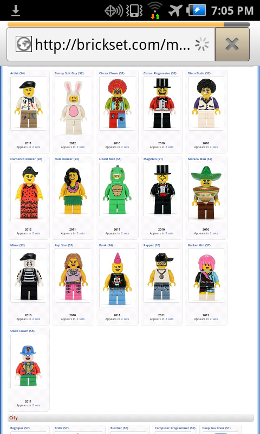Image resolution: width=260 pixels, height=434 pixels.
Task: Open the Rocker Girl (S7) title link
Action: click(x=199, y=245)
